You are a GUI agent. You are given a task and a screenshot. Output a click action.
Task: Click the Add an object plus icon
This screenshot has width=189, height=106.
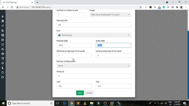pyautogui.click(x=3, y=16)
